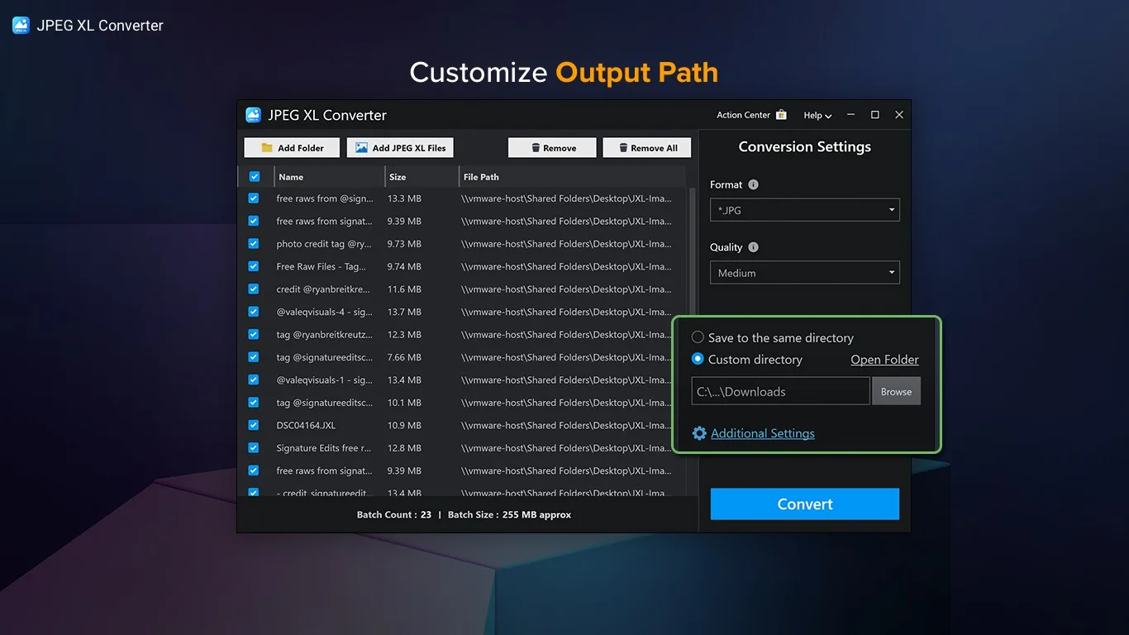Click the Browse button
The image size is (1129, 635).
point(896,391)
